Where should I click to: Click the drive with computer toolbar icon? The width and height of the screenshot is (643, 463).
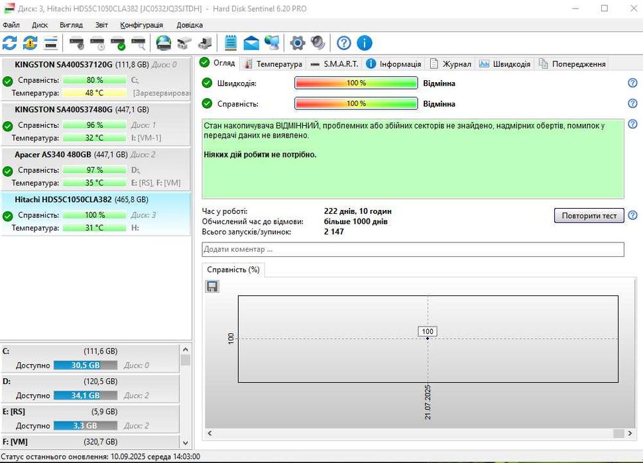205,42
